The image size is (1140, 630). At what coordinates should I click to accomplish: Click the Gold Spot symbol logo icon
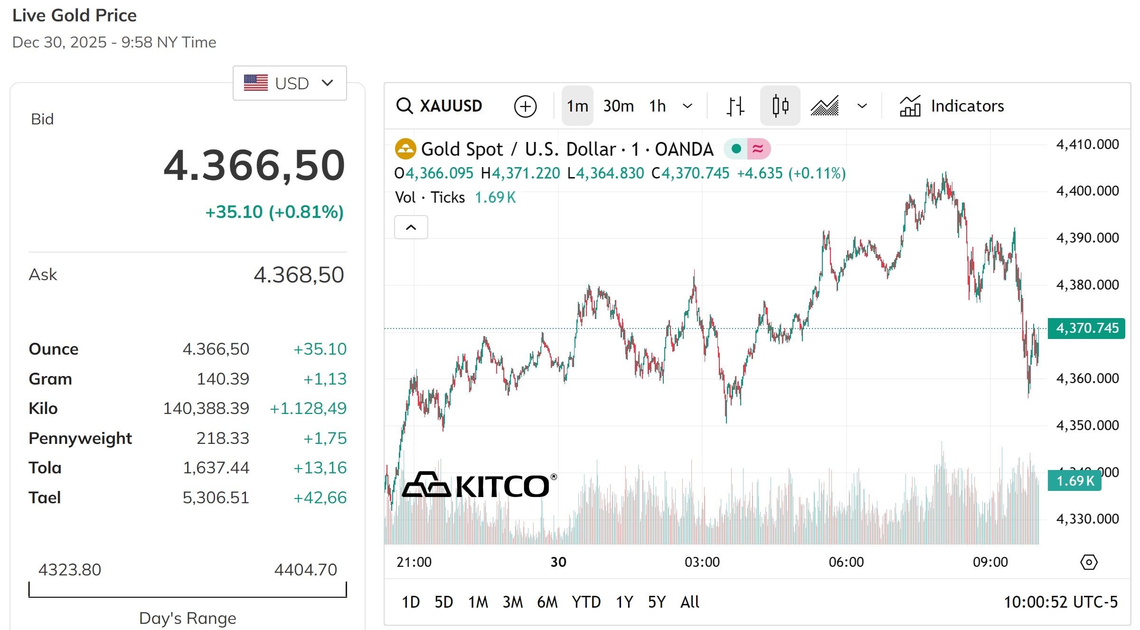pyautogui.click(x=405, y=149)
